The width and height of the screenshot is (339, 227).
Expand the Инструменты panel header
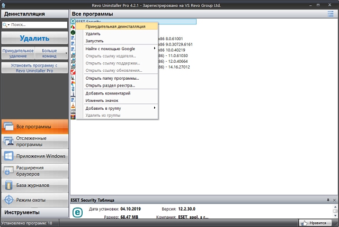[35, 212]
